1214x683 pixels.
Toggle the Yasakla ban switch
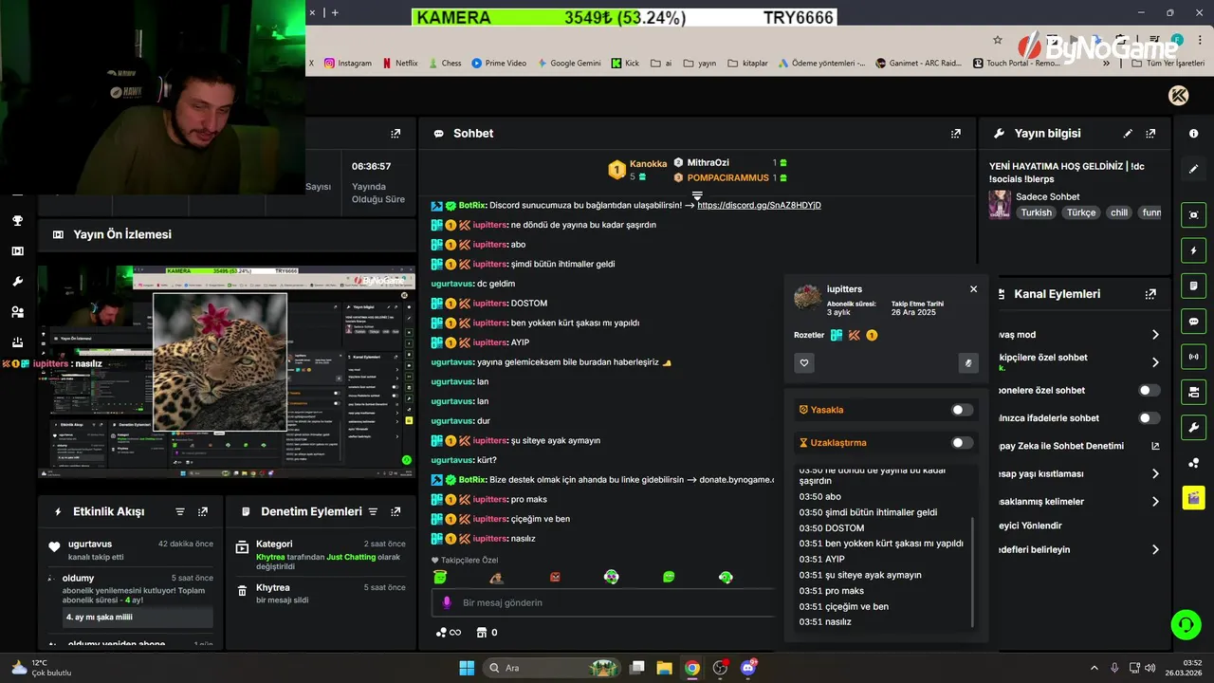[x=962, y=410]
